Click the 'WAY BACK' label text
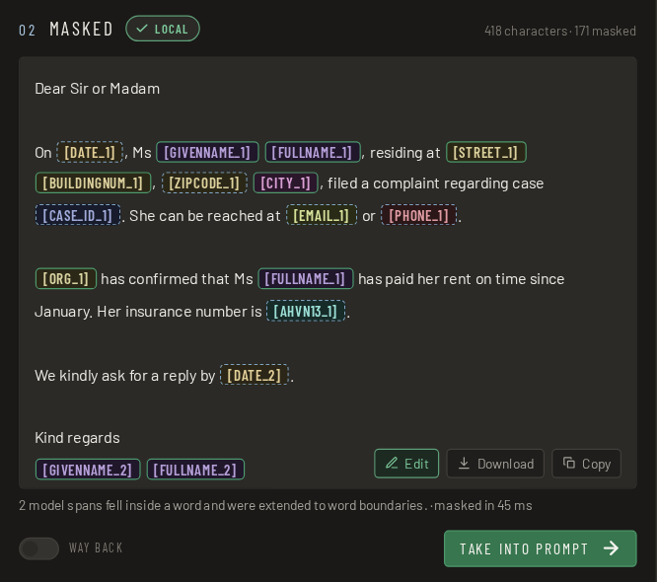The width and height of the screenshot is (657, 582). pos(96,548)
